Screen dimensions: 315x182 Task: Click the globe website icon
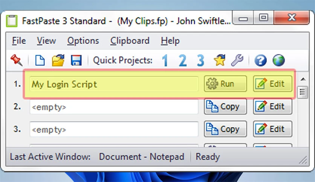point(278,60)
